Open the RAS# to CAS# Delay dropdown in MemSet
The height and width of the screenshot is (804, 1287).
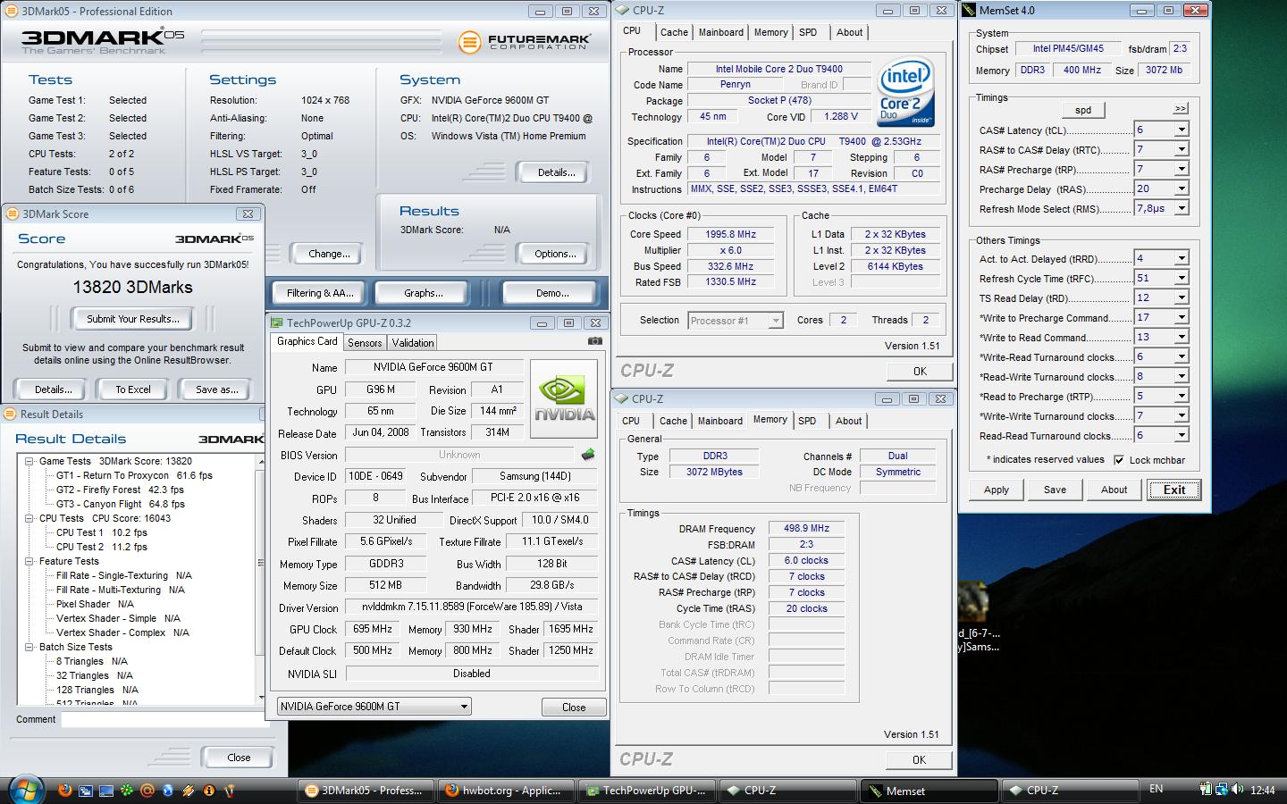(1181, 149)
